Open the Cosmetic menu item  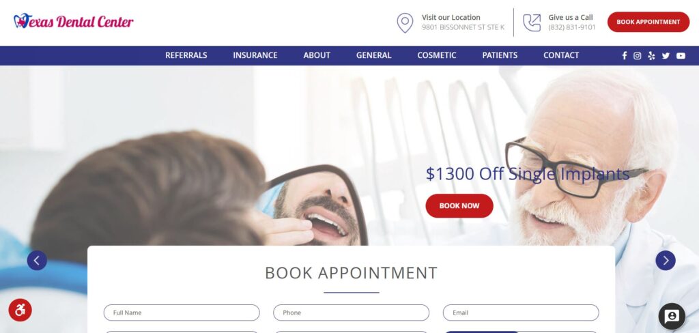[x=436, y=55]
